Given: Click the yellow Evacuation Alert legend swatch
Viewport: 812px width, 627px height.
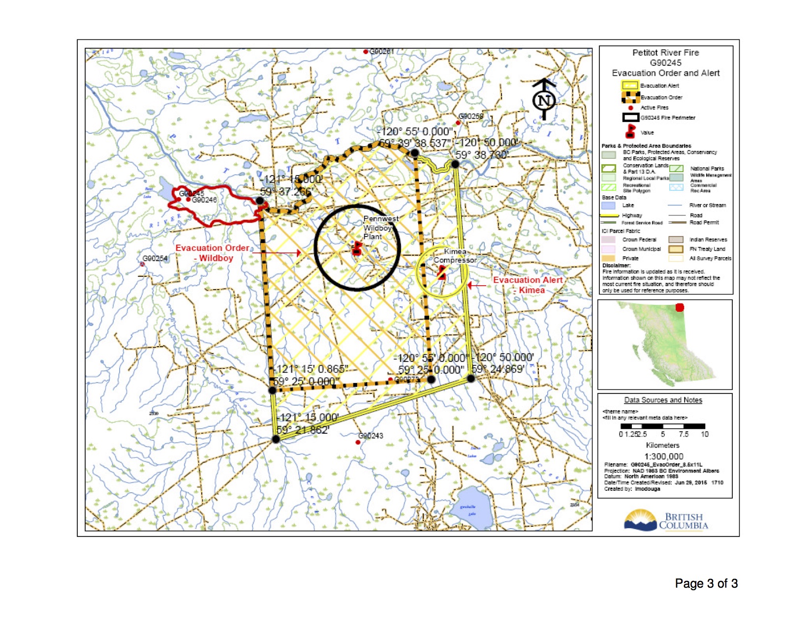Looking at the screenshot, I should coord(630,86).
